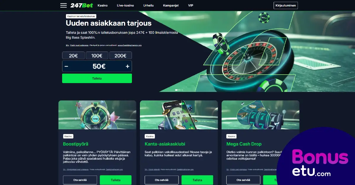Click the 50€ deposit amount field
Screen dimensions: 355x185
(x=97, y=66)
